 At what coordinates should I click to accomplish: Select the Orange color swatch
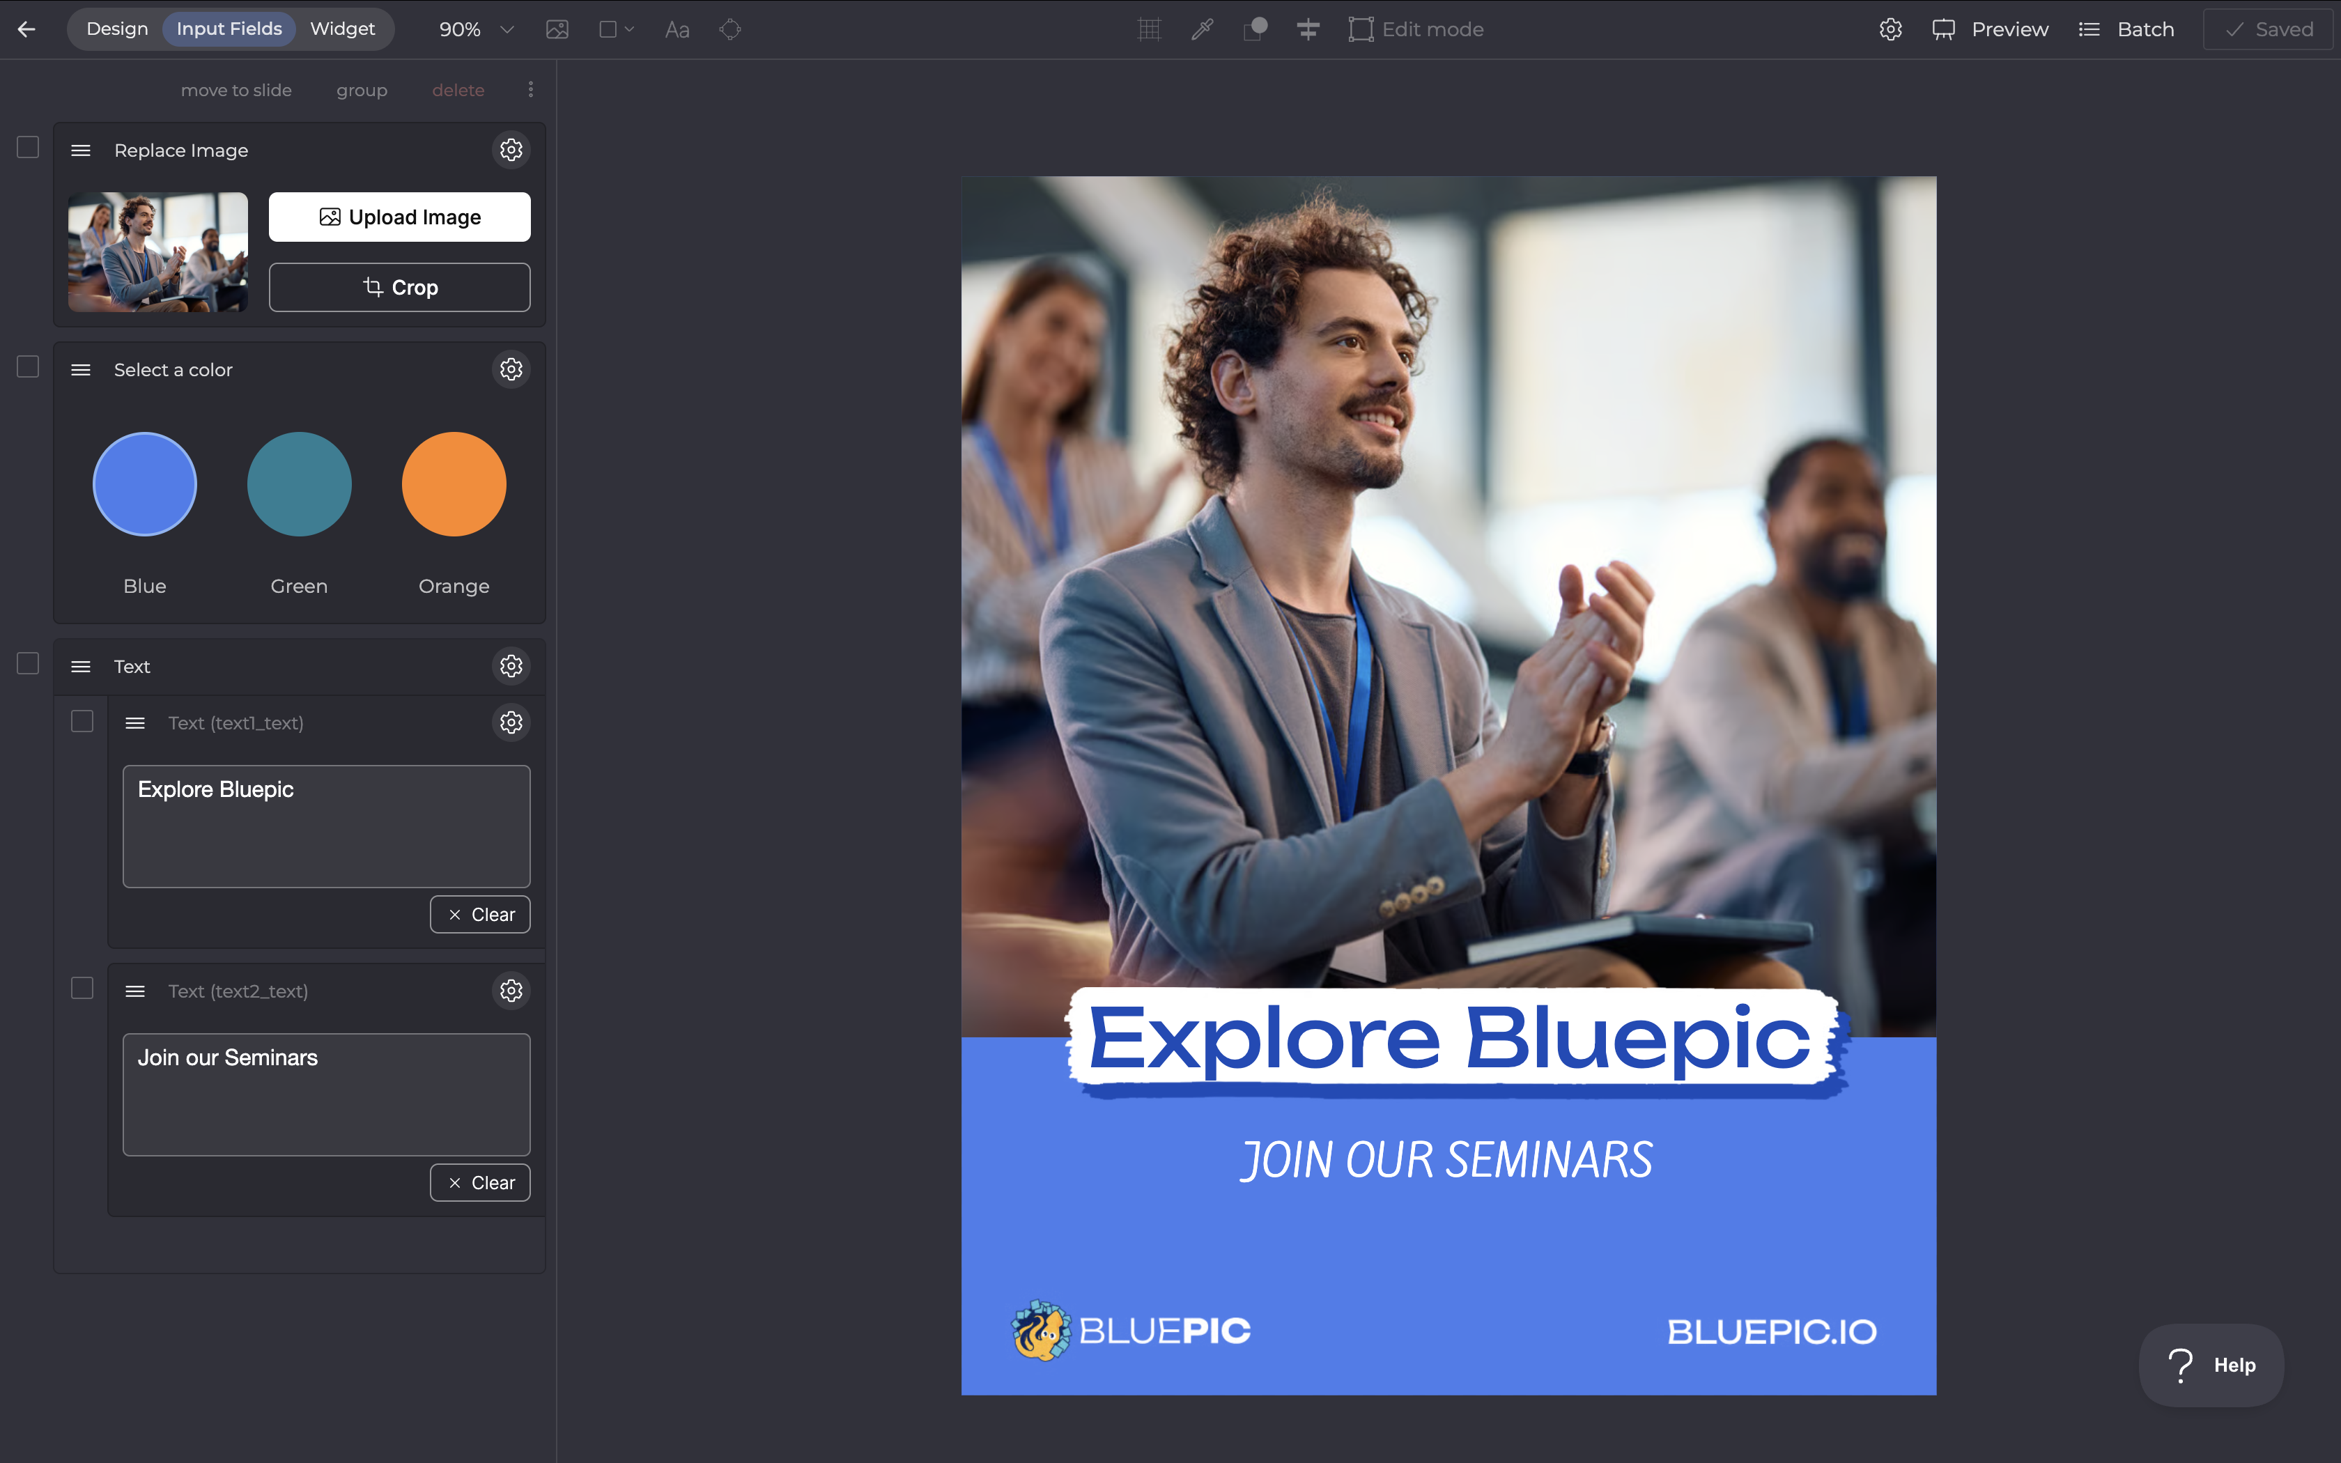point(454,485)
